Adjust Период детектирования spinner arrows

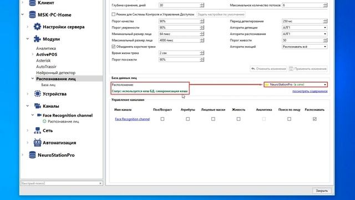(326, 21)
